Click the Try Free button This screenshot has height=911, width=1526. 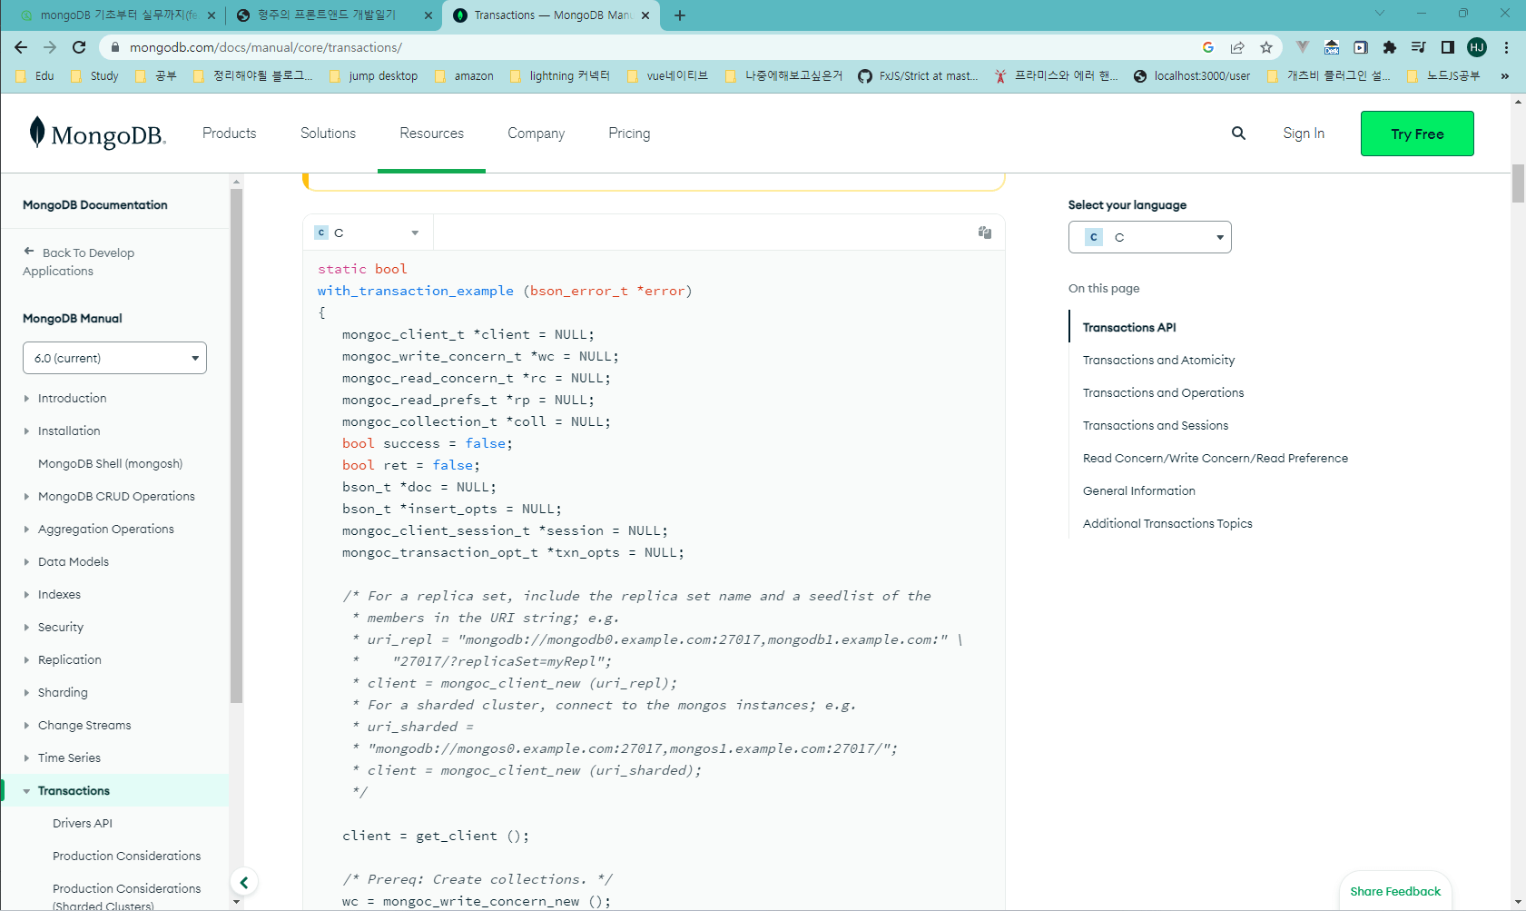1417,134
